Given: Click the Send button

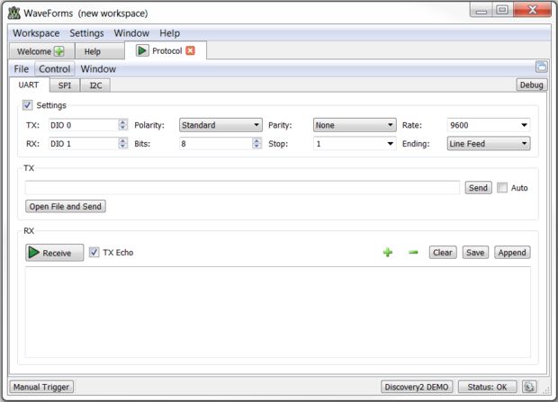Looking at the screenshot, I should point(478,187).
